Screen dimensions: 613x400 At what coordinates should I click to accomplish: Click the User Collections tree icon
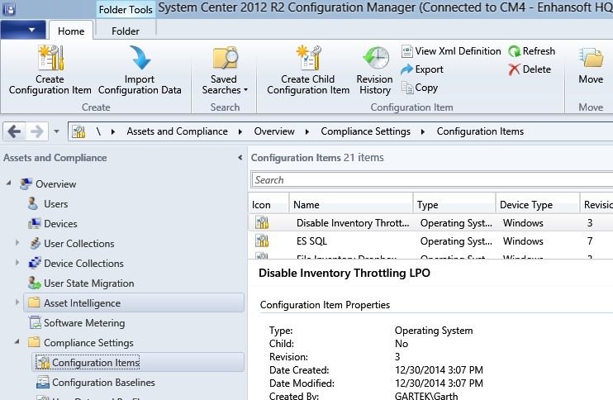(35, 244)
